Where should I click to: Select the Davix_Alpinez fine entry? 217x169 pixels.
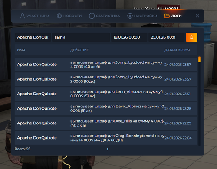pyautogui.click(x=106, y=108)
